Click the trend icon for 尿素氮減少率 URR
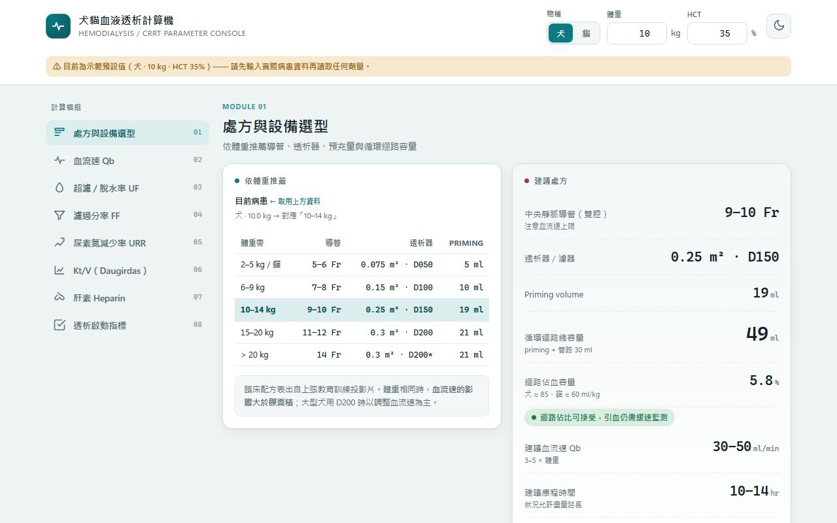The image size is (837, 523). [60, 243]
